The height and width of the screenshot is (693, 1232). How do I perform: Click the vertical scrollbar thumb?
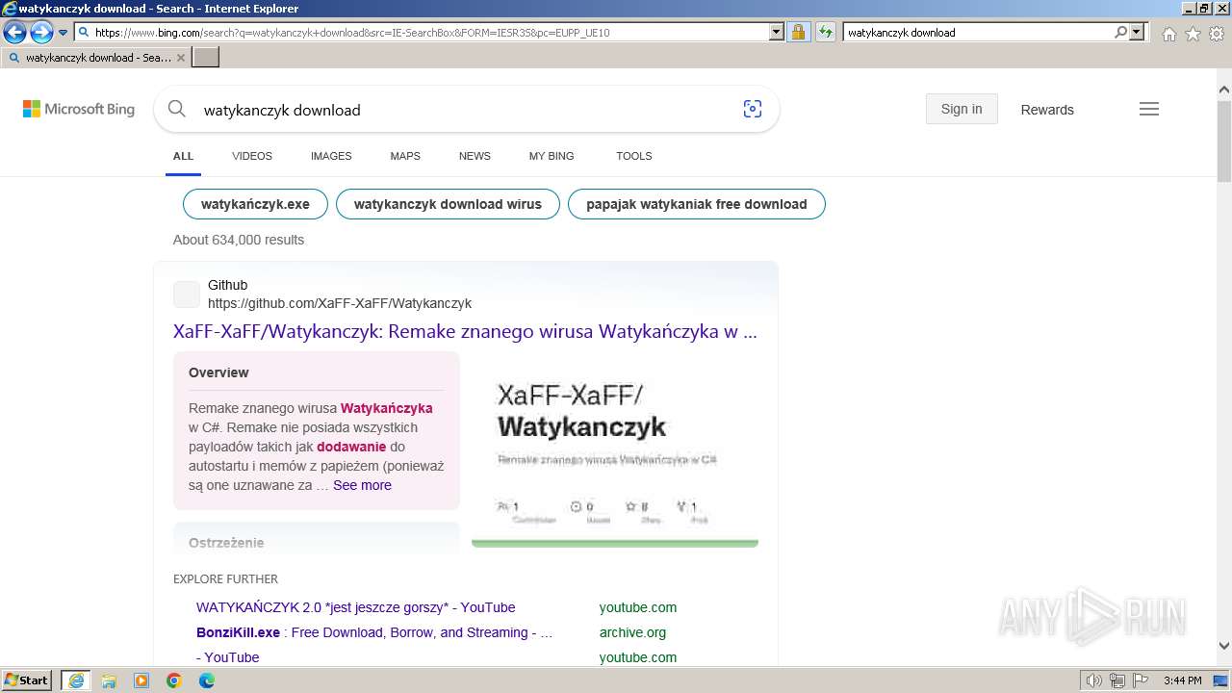tap(1224, 141)
